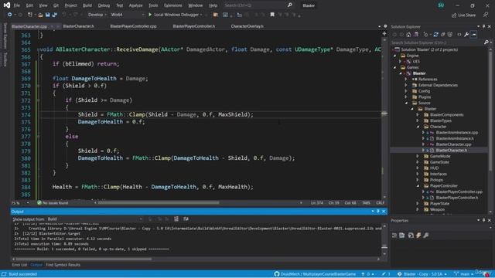
Task: Click the bookmark toolbar icon
Action: [272, 15]
